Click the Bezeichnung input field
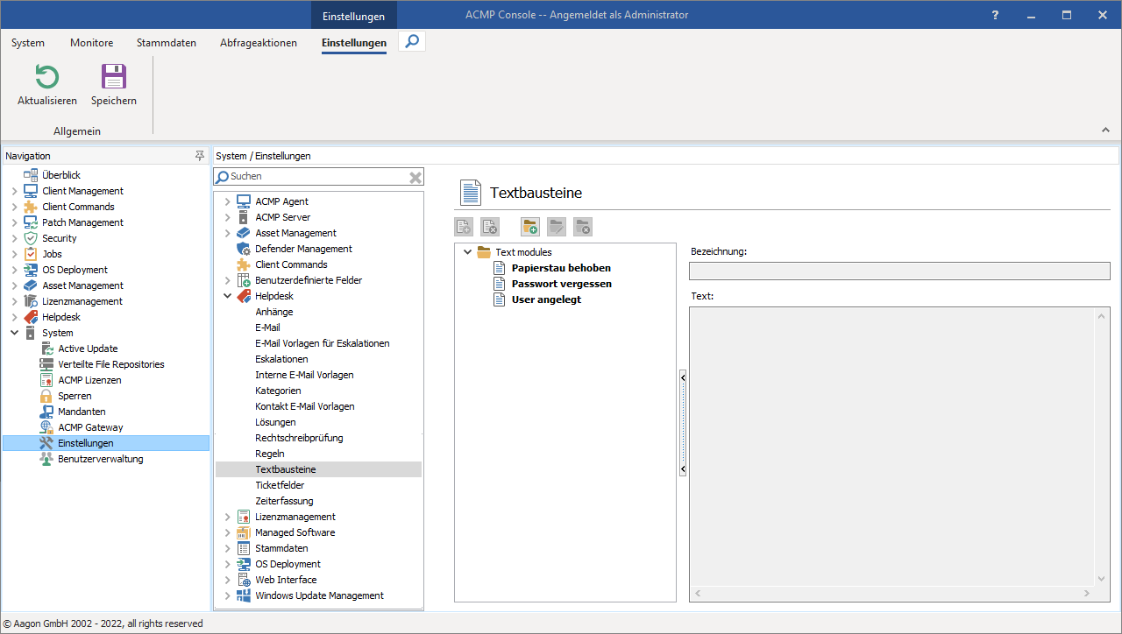The image size is (1122, 634). (x=900, y=271)
